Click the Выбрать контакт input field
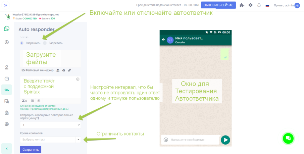Screen dimensions: 304x154 tap(48, 140)
